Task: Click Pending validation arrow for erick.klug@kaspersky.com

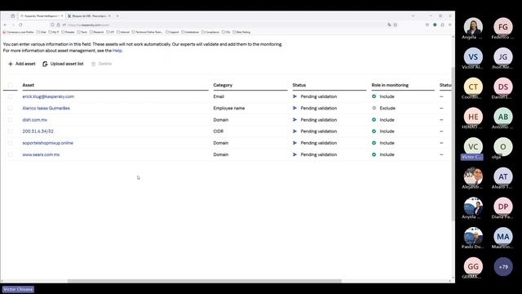Action: coord(294,96)
